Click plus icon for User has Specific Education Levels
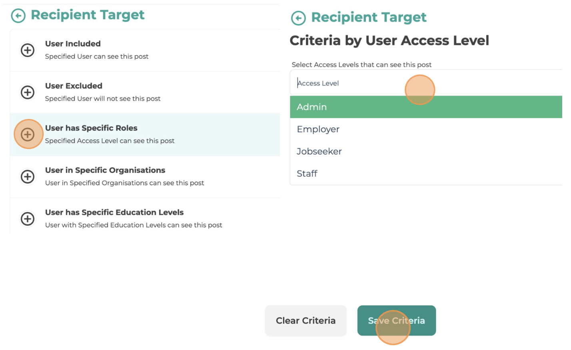Viewport: 571px width, 350px height. (28, 219)
